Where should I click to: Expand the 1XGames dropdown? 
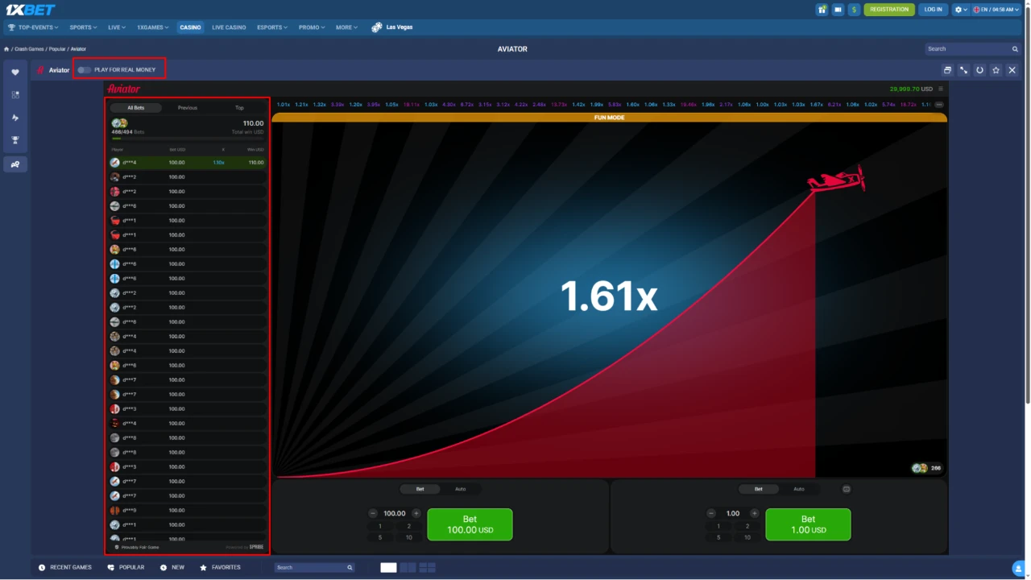pos(153,27)
